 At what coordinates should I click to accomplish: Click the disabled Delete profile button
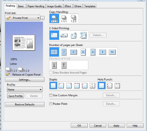34,96
